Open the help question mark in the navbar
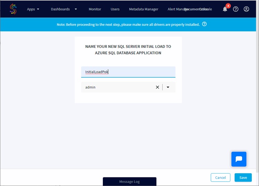259x186 pixels. (x=236, y=9)
